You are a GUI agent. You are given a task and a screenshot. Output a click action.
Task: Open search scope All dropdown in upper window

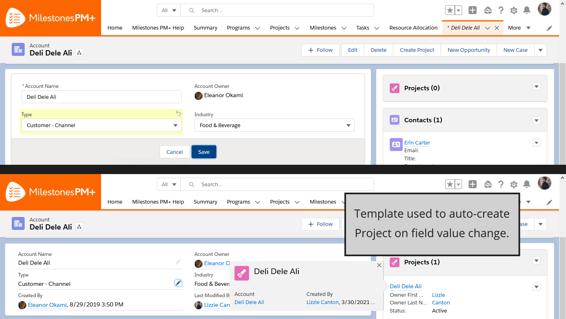tap(169, 11)
